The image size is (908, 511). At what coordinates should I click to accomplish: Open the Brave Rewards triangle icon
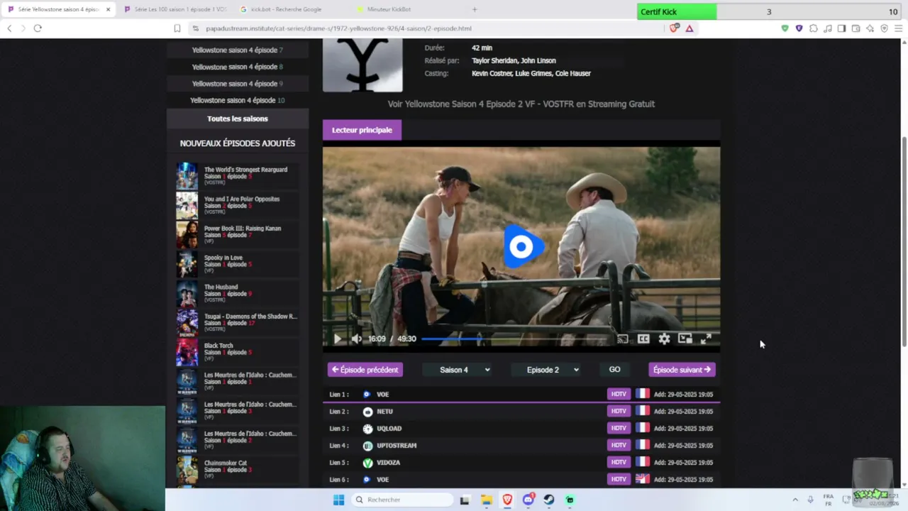[x=689, y=28]
